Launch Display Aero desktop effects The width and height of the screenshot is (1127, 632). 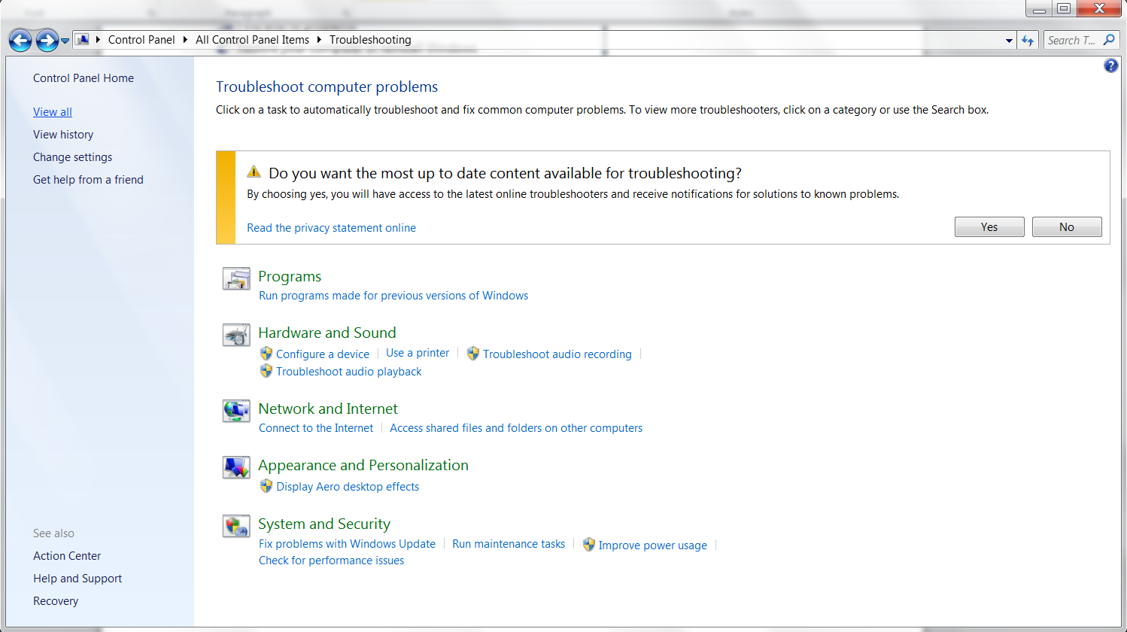point(348,487)
